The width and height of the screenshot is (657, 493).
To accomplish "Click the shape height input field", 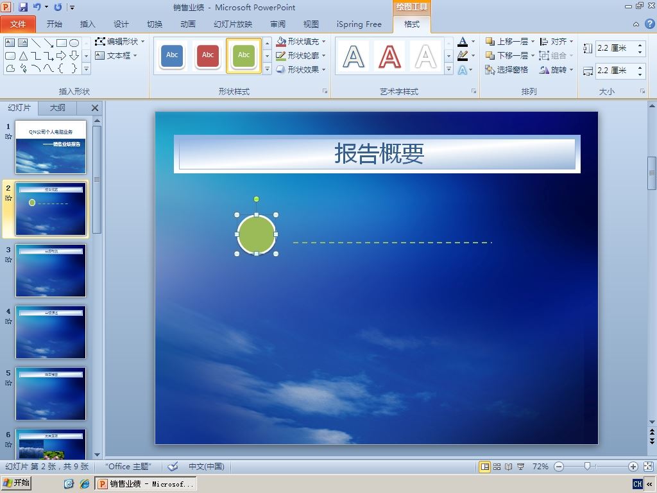I will pyautogui.click(x=615, y=48).
